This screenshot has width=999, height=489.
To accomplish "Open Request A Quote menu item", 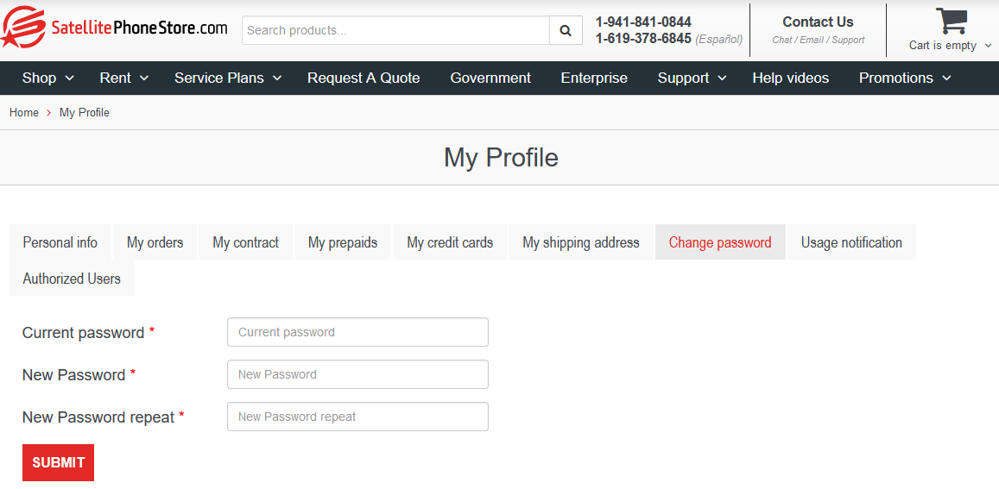I will [364, 78].
